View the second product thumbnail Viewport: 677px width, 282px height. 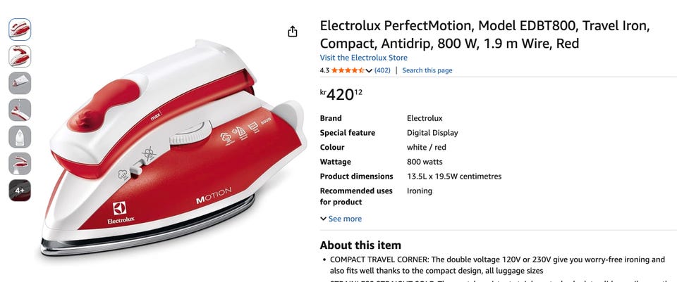pos(20,56)
